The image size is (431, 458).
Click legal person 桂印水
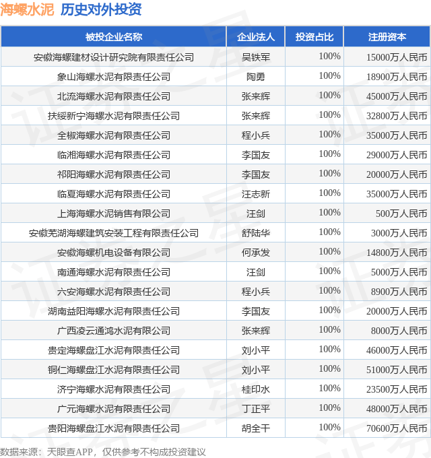256,389
